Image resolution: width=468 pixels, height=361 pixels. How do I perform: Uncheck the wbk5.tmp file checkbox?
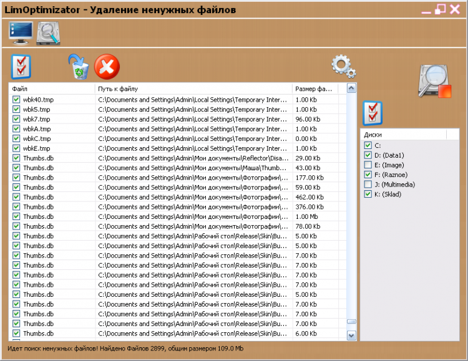(x=16, y=109)
